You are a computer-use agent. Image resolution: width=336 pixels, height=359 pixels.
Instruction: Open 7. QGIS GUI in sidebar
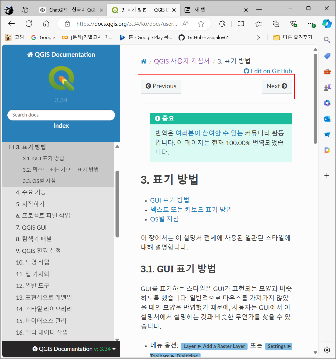[31, 228]
